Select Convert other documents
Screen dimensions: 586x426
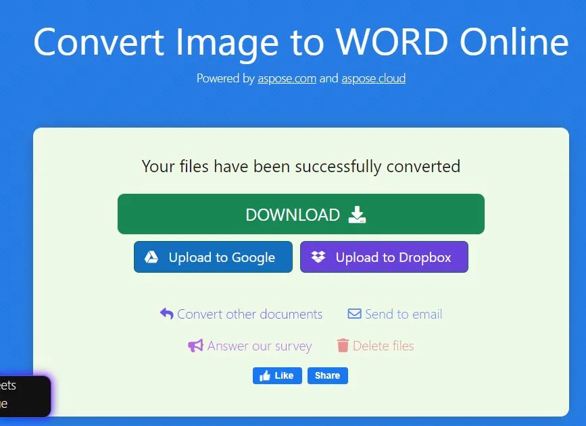(x=249, y=313)
